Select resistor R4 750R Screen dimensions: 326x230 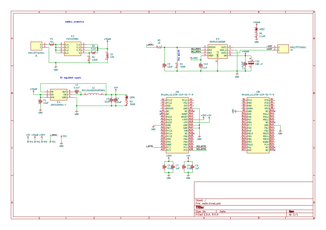tap(177, 65)
